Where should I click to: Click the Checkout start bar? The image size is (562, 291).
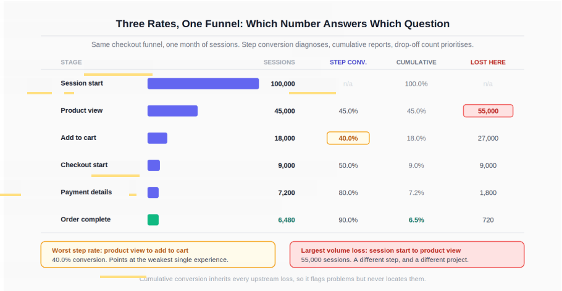tap(154, 165)
